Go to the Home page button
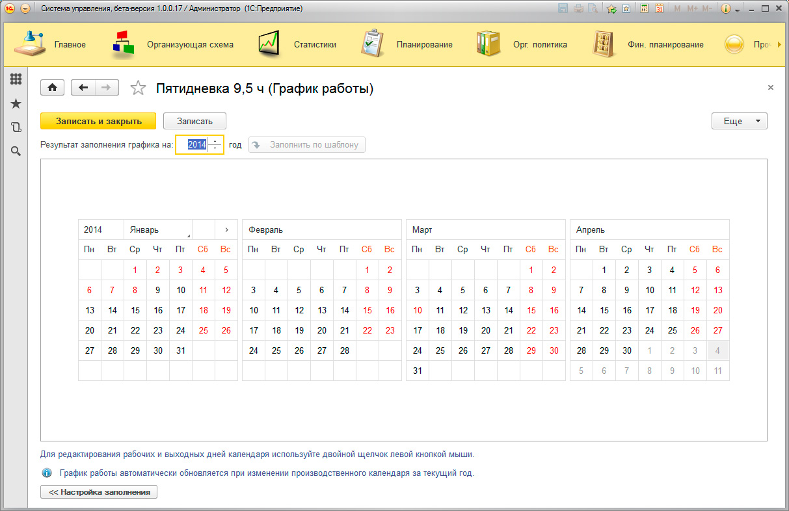Image resolution: width=789 pixels, height=511 pixels. click(x=53, y=88)
